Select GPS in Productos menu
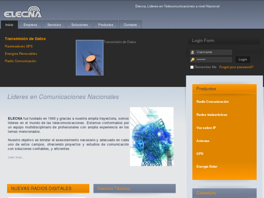The width and height of the screenshot is (264, 198). tap(200, 154)
